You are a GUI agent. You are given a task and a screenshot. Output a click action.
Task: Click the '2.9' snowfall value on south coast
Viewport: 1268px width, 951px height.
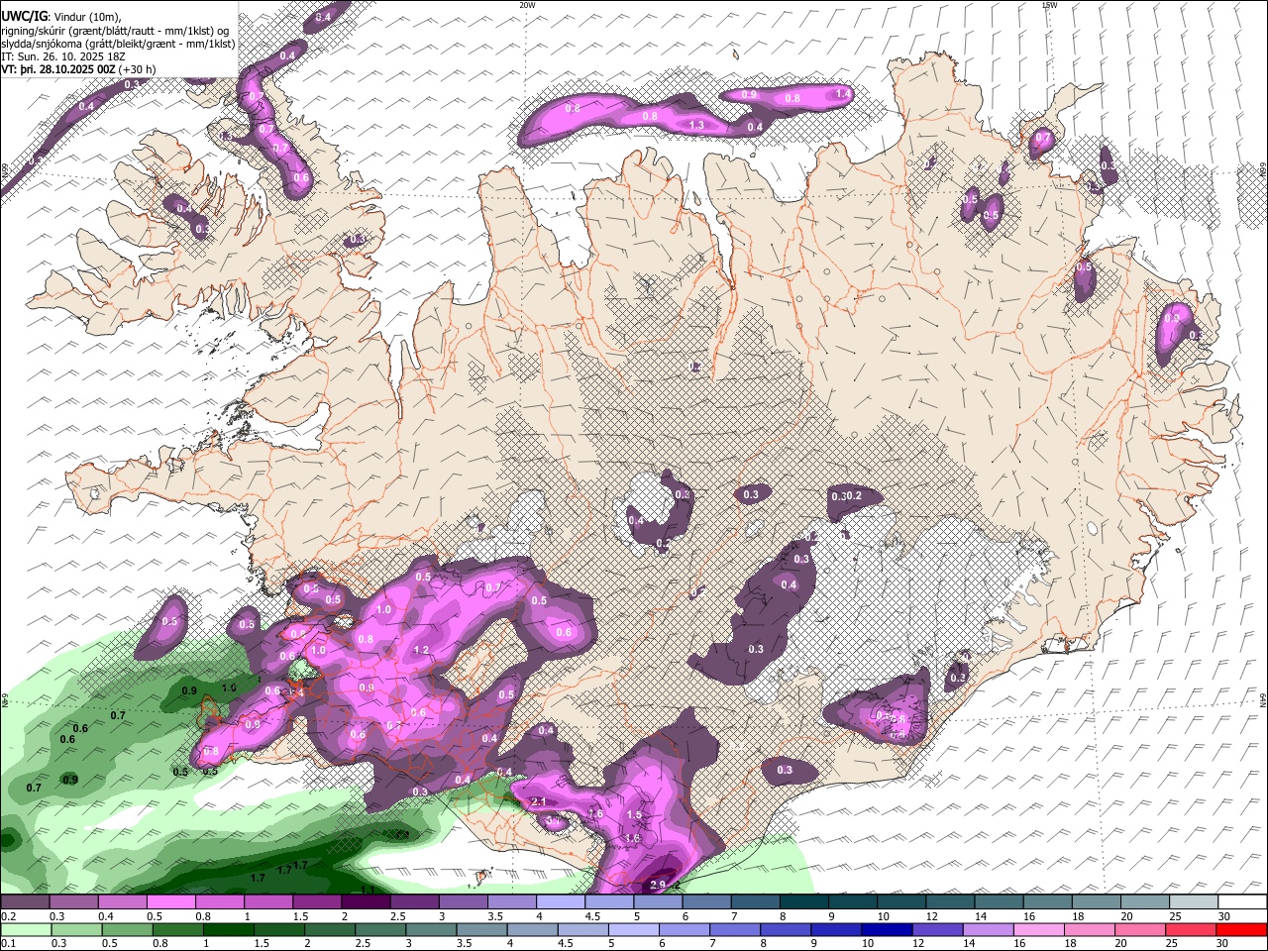pyautogui.click(x=658, y=884)
